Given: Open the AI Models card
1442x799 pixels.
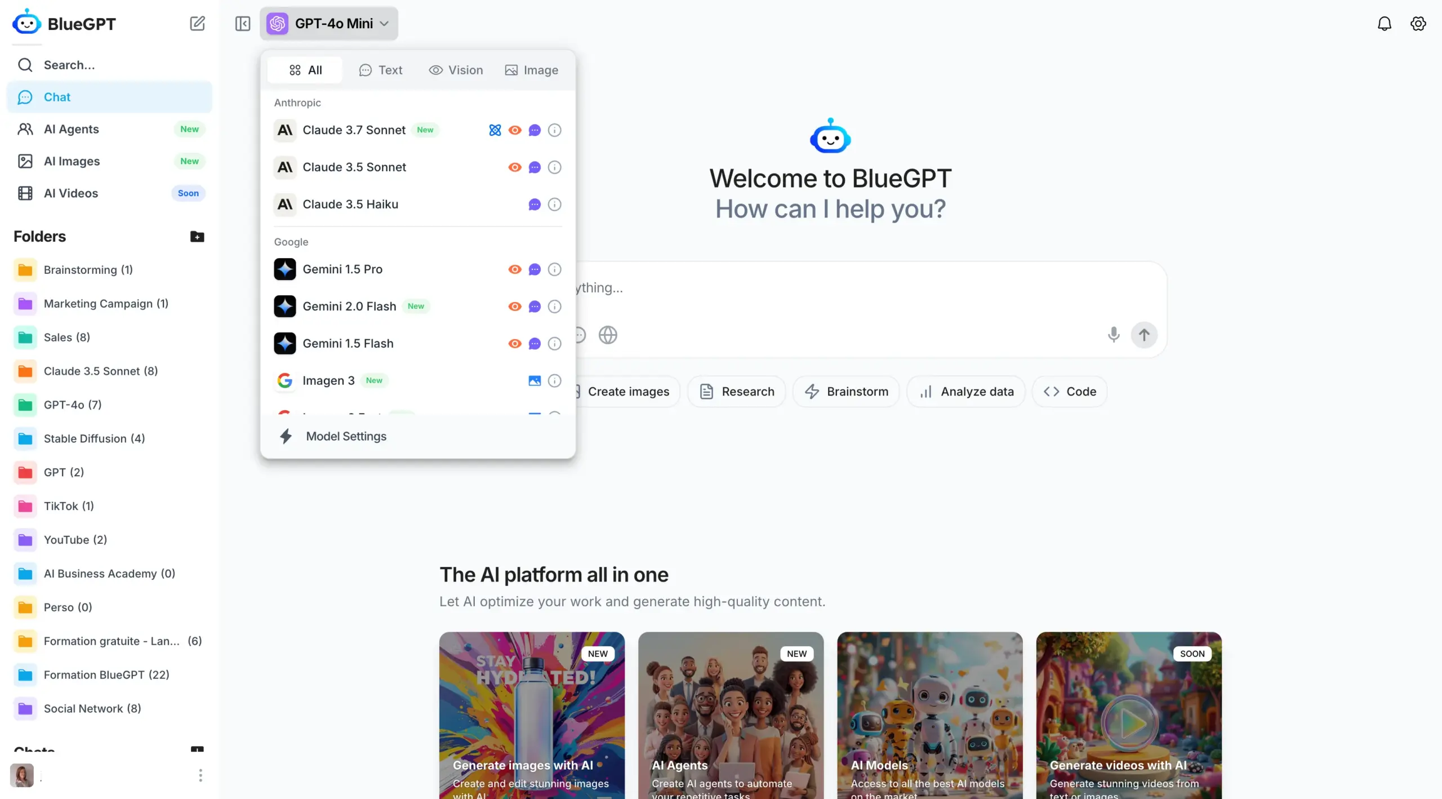Looking at the screenshot, I should 930,716.
